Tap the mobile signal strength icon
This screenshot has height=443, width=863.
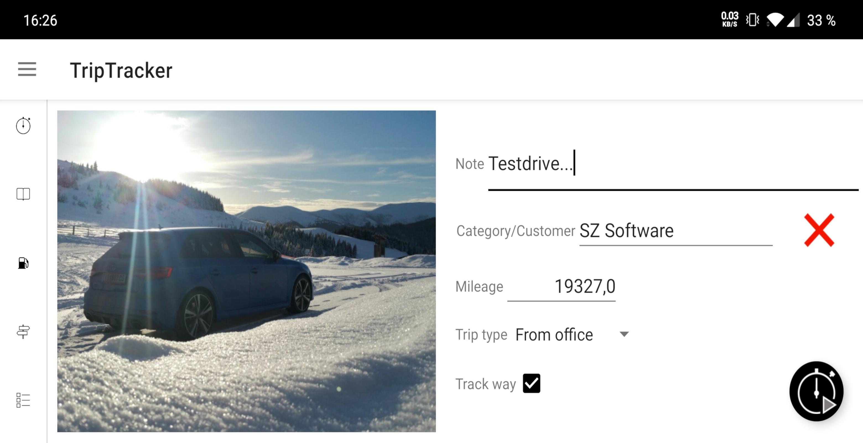click(x=793, y=20)
